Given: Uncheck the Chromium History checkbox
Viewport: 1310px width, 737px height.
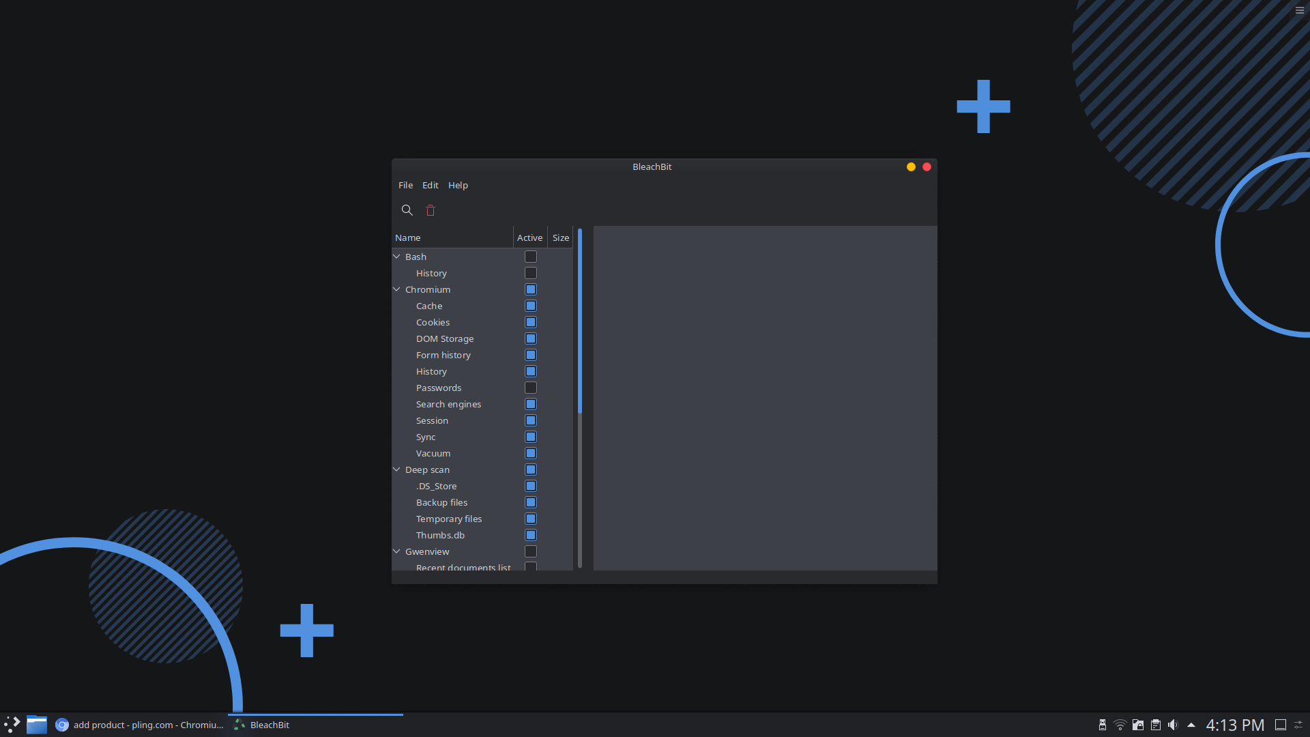Looking at the screenshot, I should coord(531,371).
